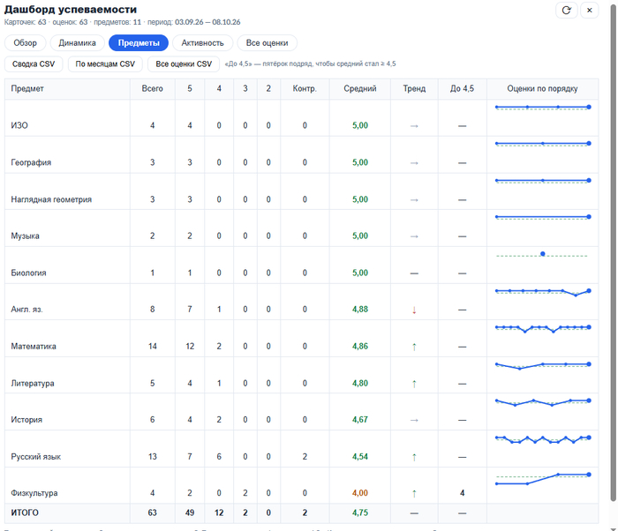Click the Контр. column header
The image size is (618, 531).
[x=305, y=88]
